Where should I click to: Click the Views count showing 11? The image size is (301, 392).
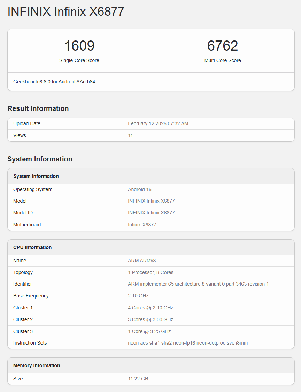(131, 135)
